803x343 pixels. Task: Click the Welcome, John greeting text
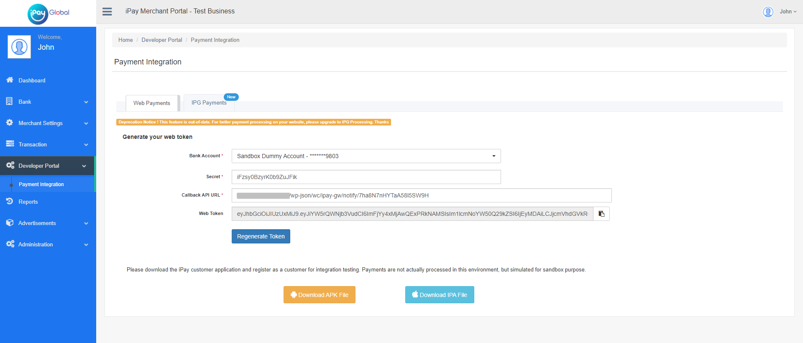pyautogui.click(x=50, y=43)
